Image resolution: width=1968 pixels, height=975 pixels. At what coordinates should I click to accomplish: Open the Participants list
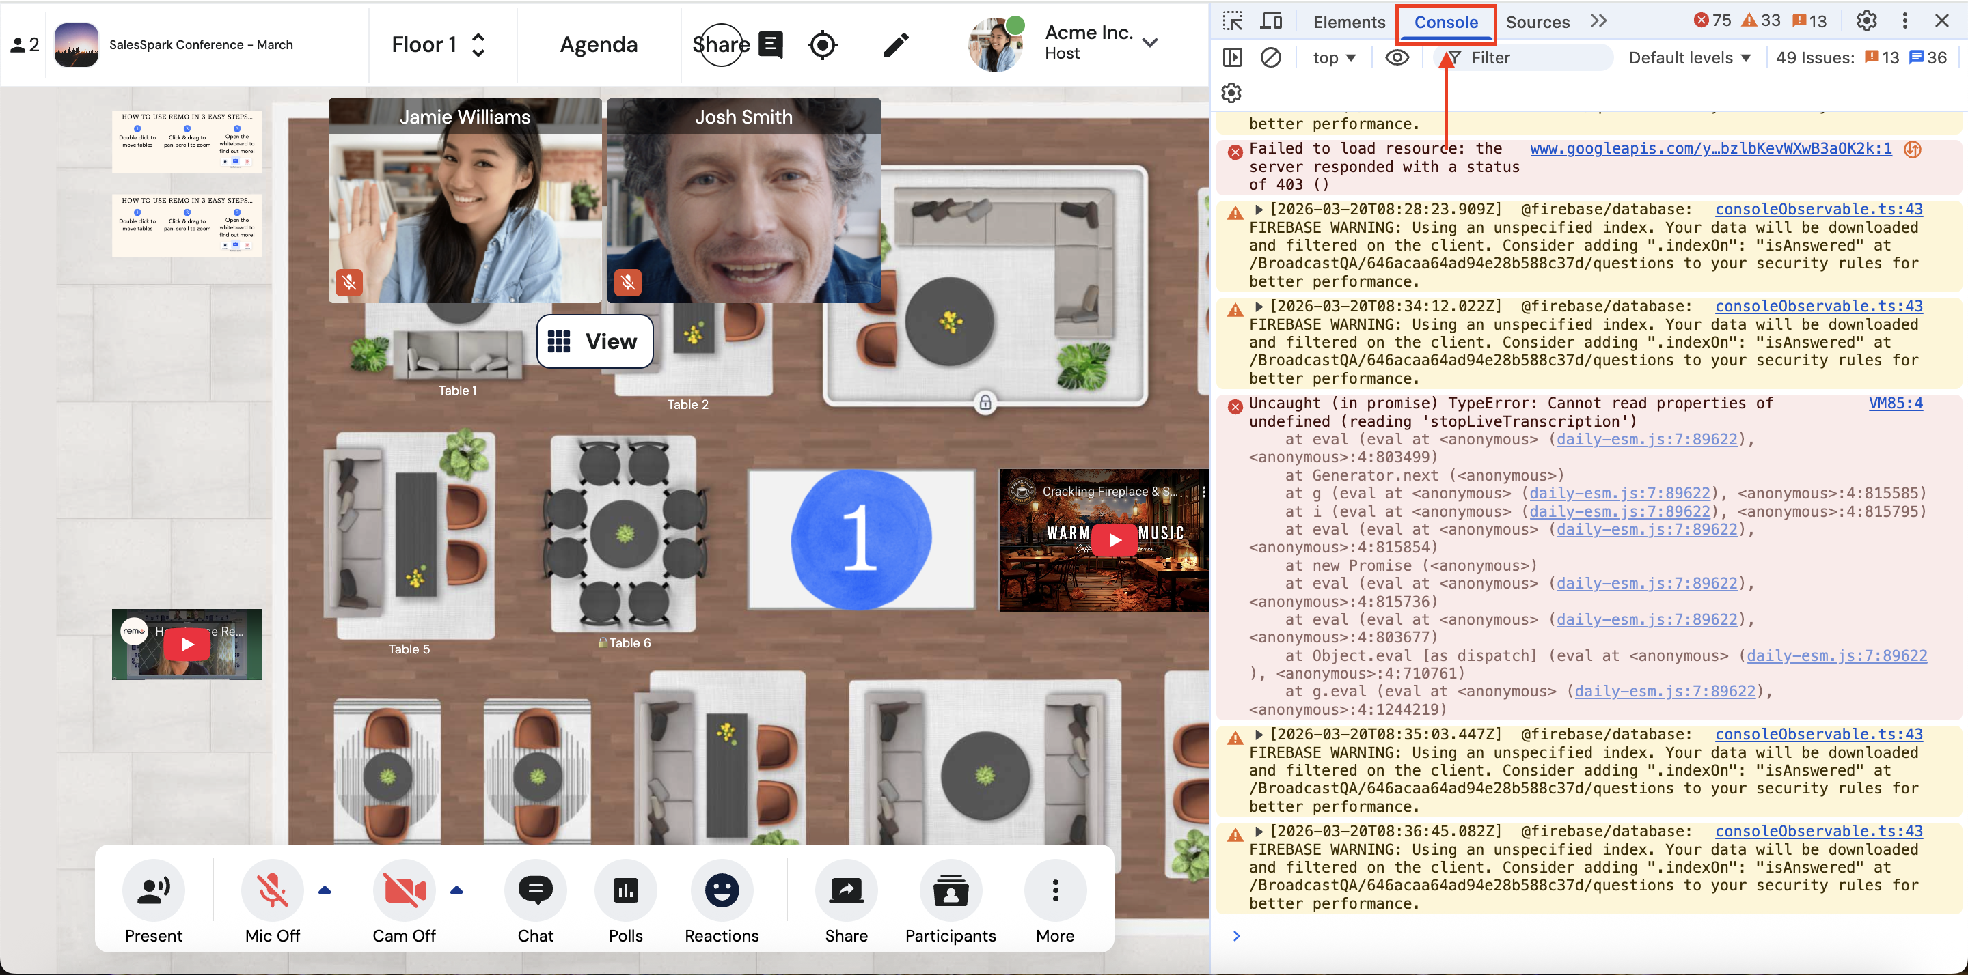(x=950, y=890)
